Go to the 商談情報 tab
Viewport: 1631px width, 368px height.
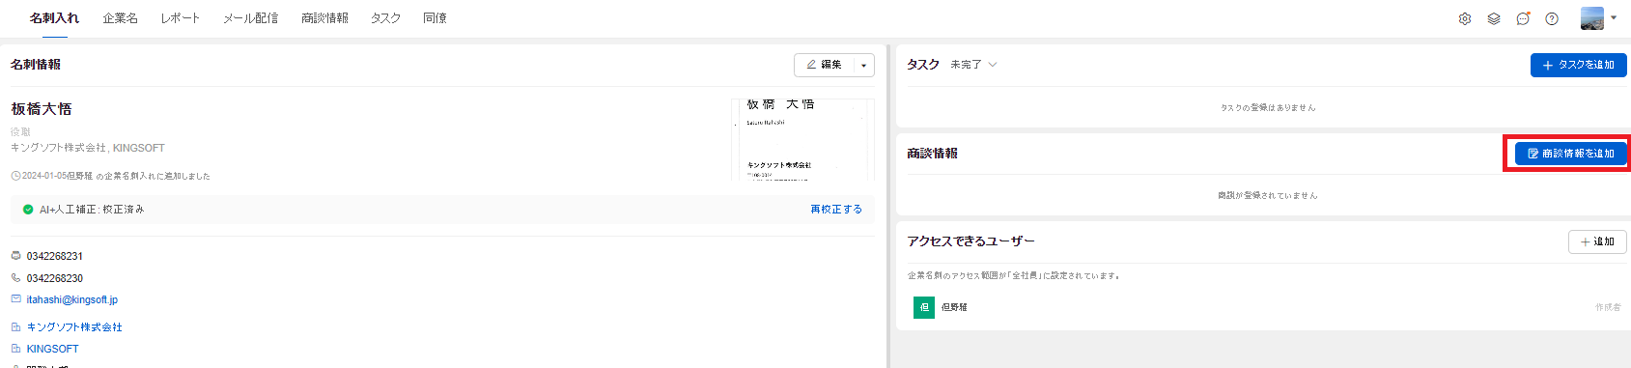[324, 18]
